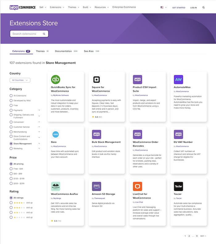The height and width of the screenshot is (244, 216).
Task: Click the Square for WooCommerce logo icon
Action: tap(97, 80)
